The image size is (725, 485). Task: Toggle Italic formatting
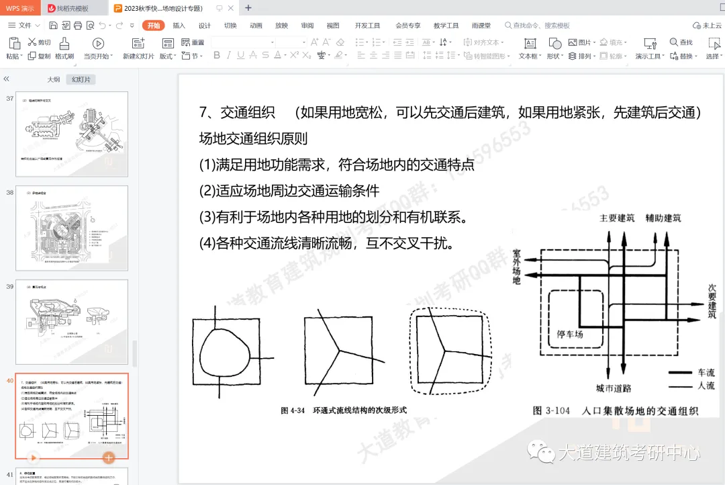coord(228,55)
